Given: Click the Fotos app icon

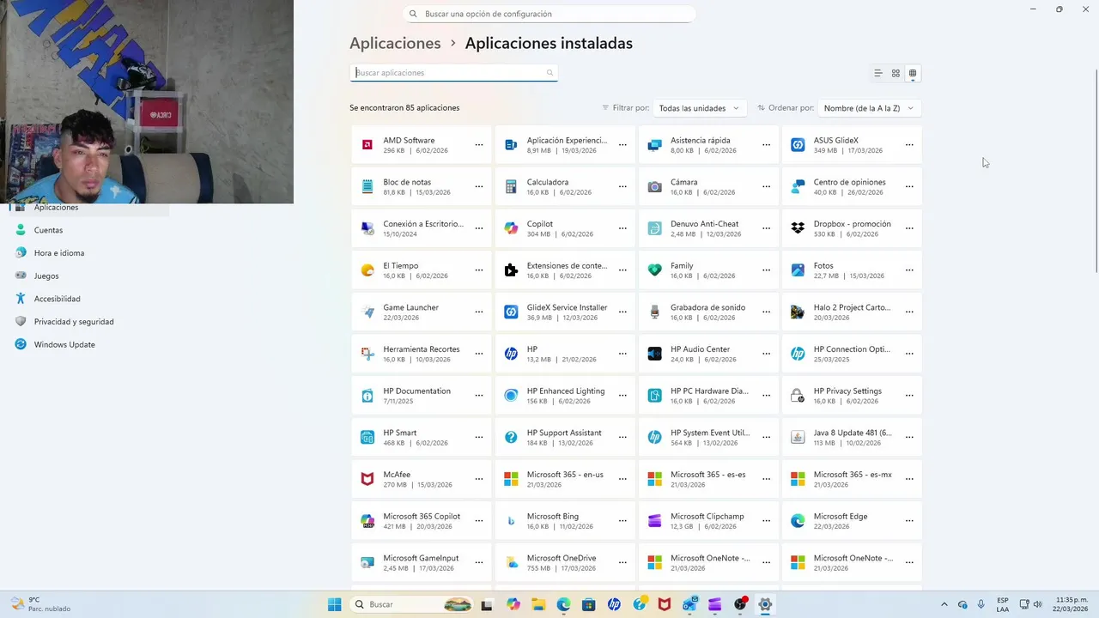Looking at the screenshot, I should click(x=798, y=270).
